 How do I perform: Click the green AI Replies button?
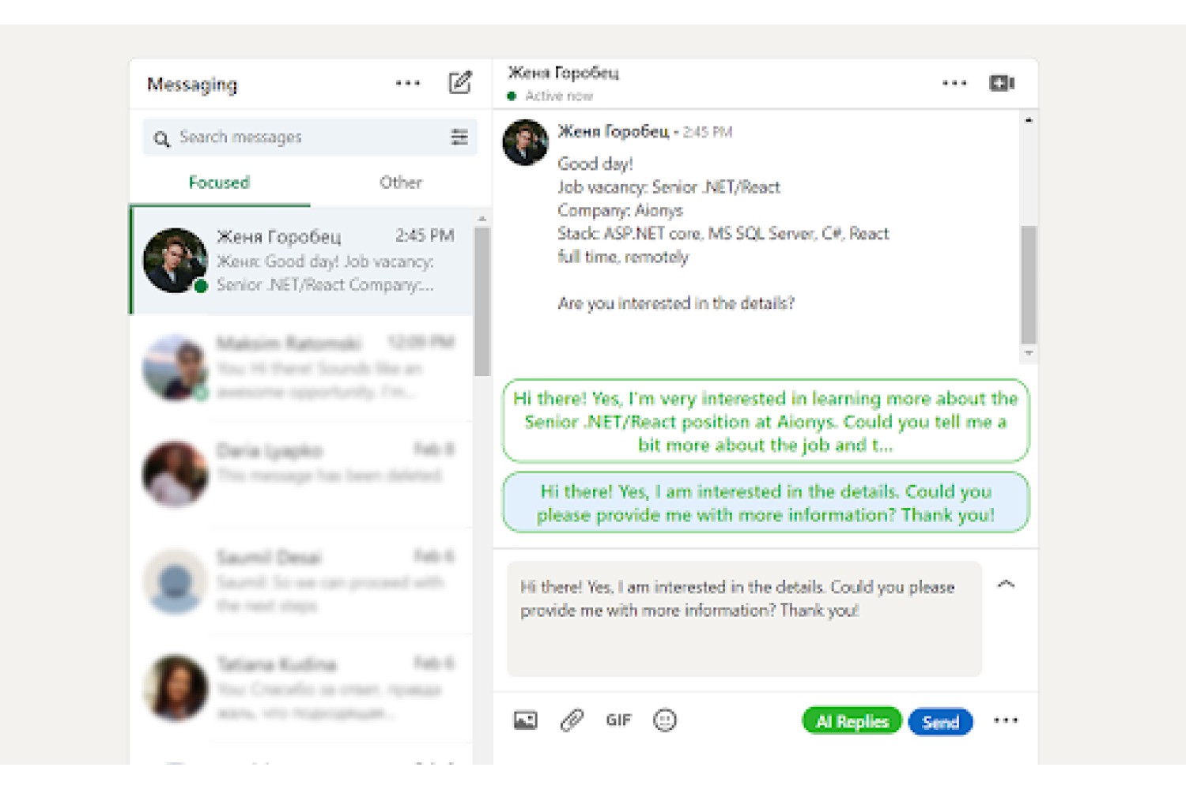[852, 721]
